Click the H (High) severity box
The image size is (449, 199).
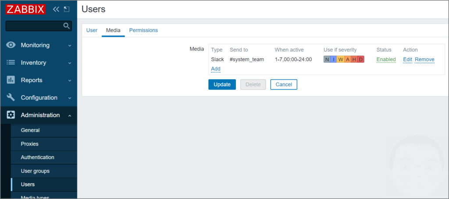coord(354,59)
